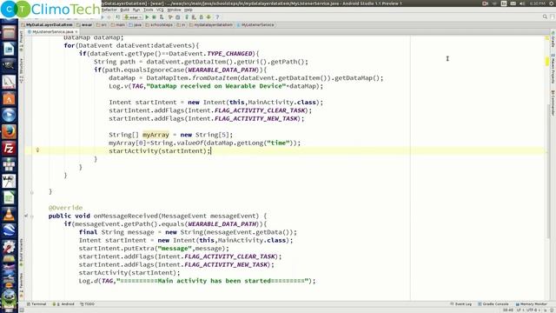Screen dimensions: 556x313
Task: Start debugging with the green Debug bug icon
Action: tap(155, 17)
